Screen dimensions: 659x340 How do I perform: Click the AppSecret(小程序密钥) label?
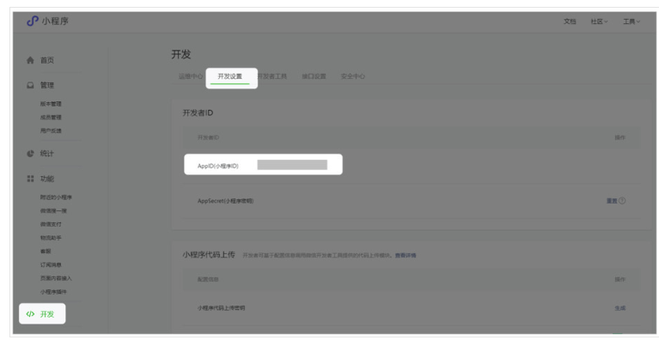pos(225,201)
